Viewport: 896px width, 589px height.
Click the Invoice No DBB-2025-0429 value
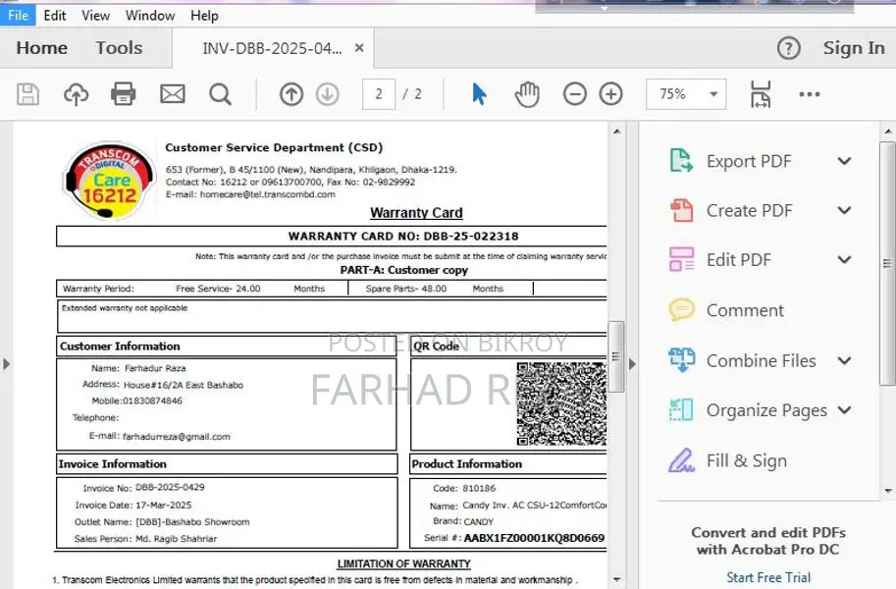pyautogui.click(x=170, y=487)
